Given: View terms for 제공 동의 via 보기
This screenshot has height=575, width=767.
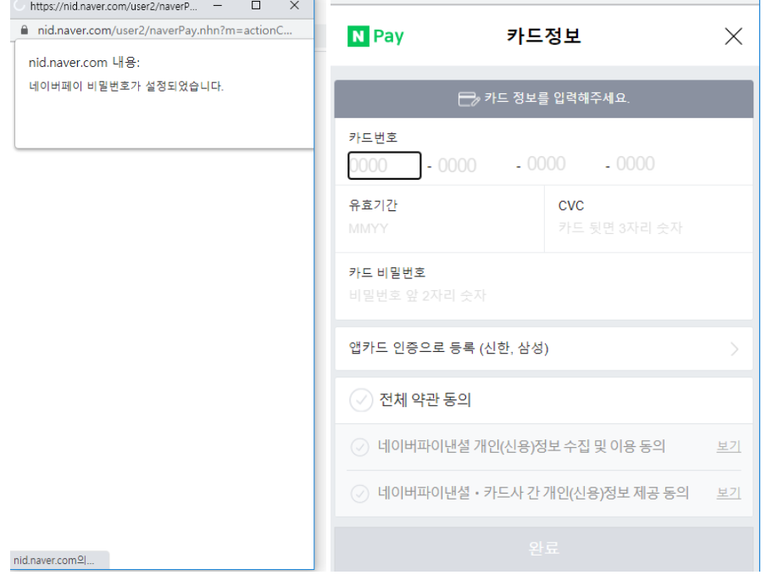Looking at the screenshot, I should pos(728,493).
